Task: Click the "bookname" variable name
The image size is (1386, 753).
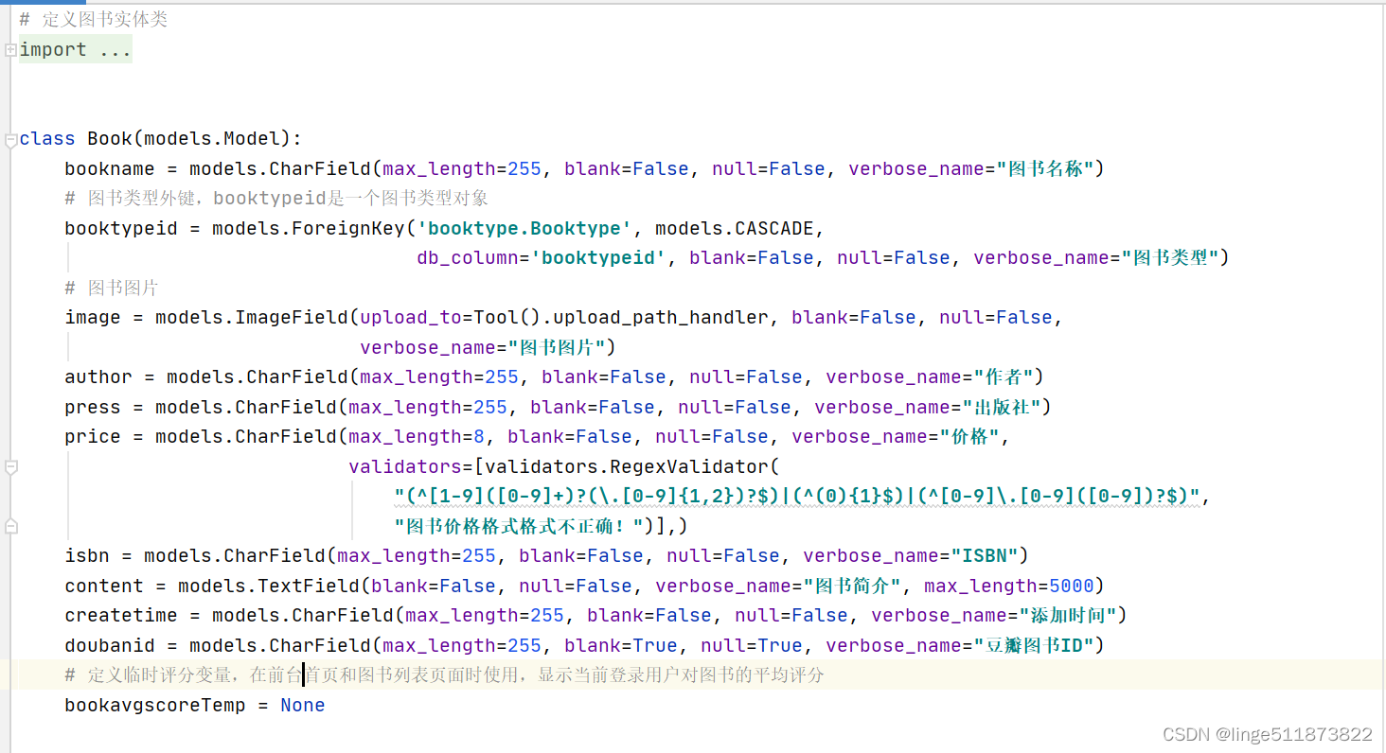Action: click(x=110, y=168)
